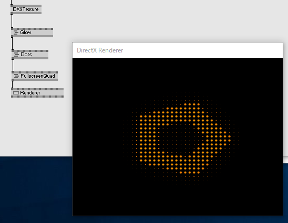Select the DX9Texture node
The width and height of the screenshot is (288, 223).
point(26,9)
